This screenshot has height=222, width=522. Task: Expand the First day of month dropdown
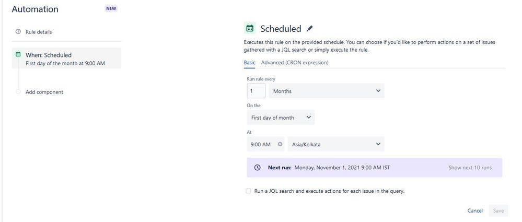[x=281, y=118]
